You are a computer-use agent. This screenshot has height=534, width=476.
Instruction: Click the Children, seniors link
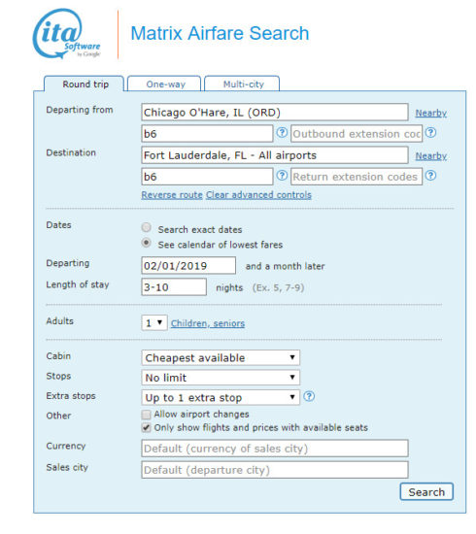208,323
